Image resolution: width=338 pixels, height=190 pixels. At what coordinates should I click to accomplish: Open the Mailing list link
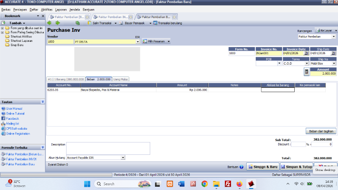point(12,123)
